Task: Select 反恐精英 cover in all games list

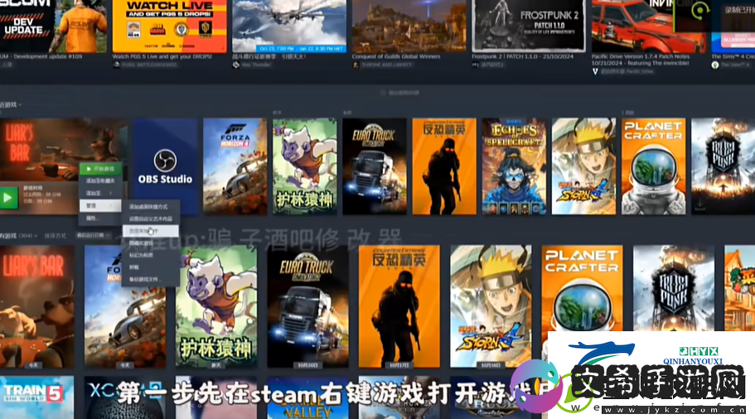Action: [x=399, y=307]
